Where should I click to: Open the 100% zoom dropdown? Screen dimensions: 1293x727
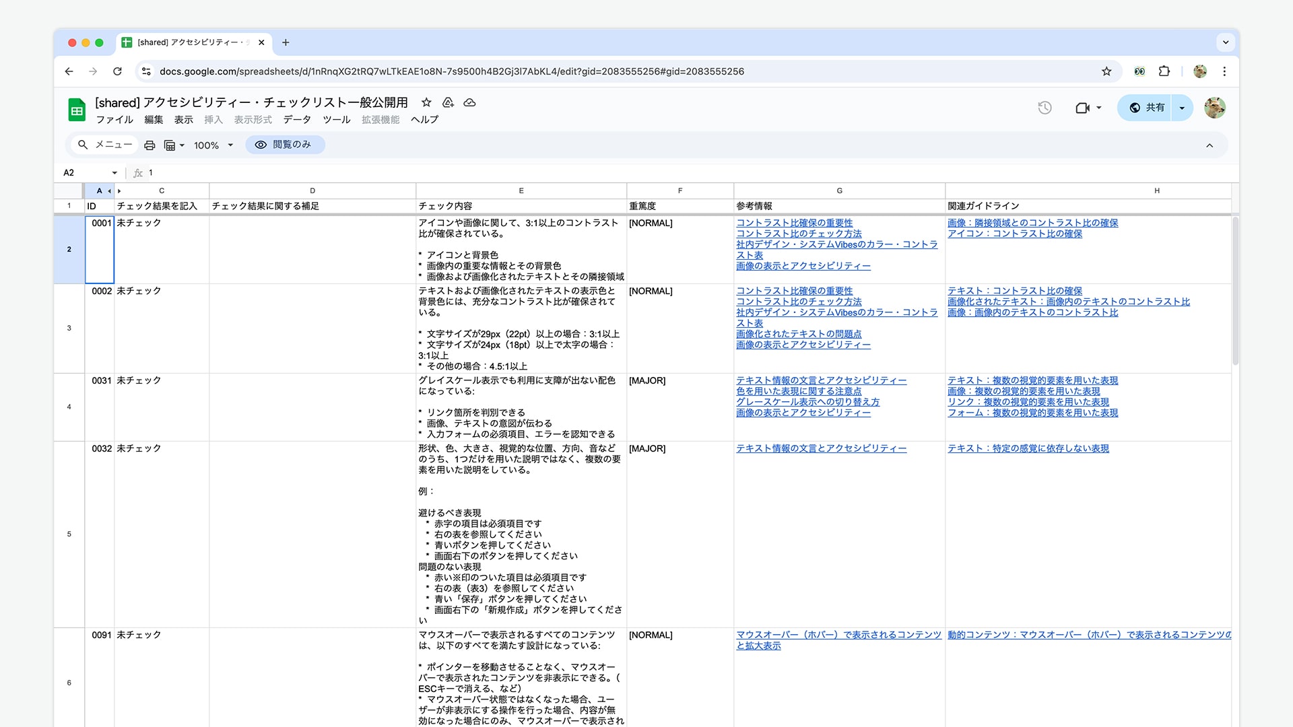[x=212, y=145]
